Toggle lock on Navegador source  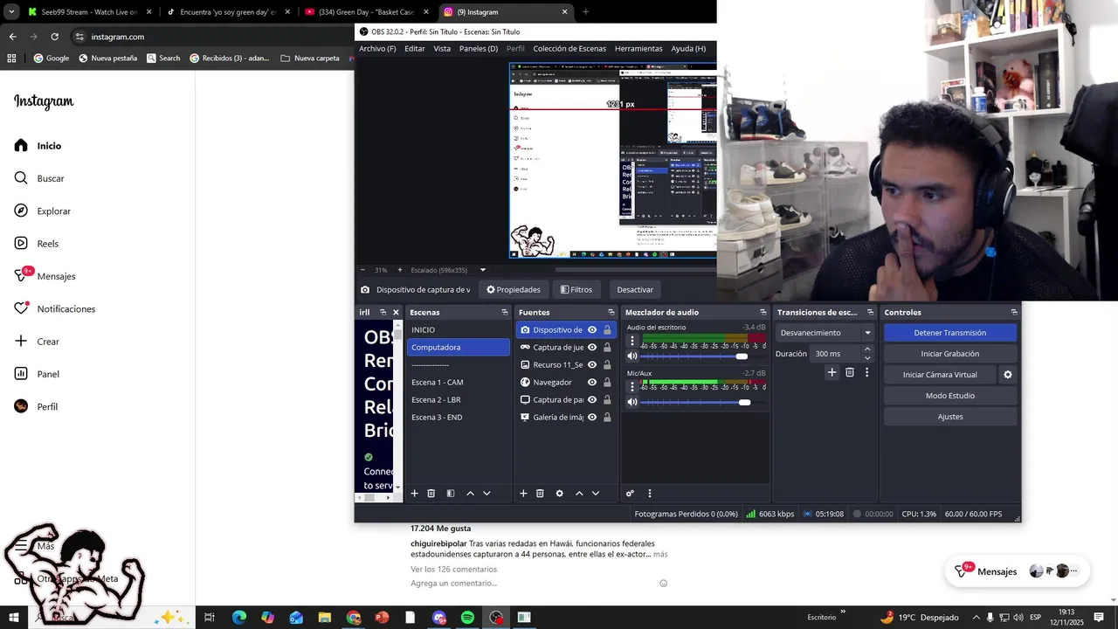point(607,382)
